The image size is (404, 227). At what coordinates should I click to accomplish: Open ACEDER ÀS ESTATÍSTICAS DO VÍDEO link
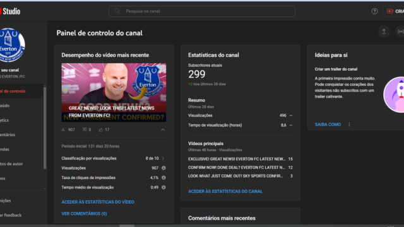[98, 202]
